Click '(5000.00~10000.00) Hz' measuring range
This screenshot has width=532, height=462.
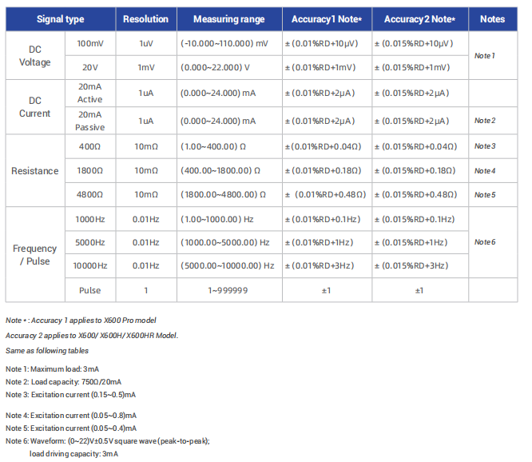[x=228, y=266]
